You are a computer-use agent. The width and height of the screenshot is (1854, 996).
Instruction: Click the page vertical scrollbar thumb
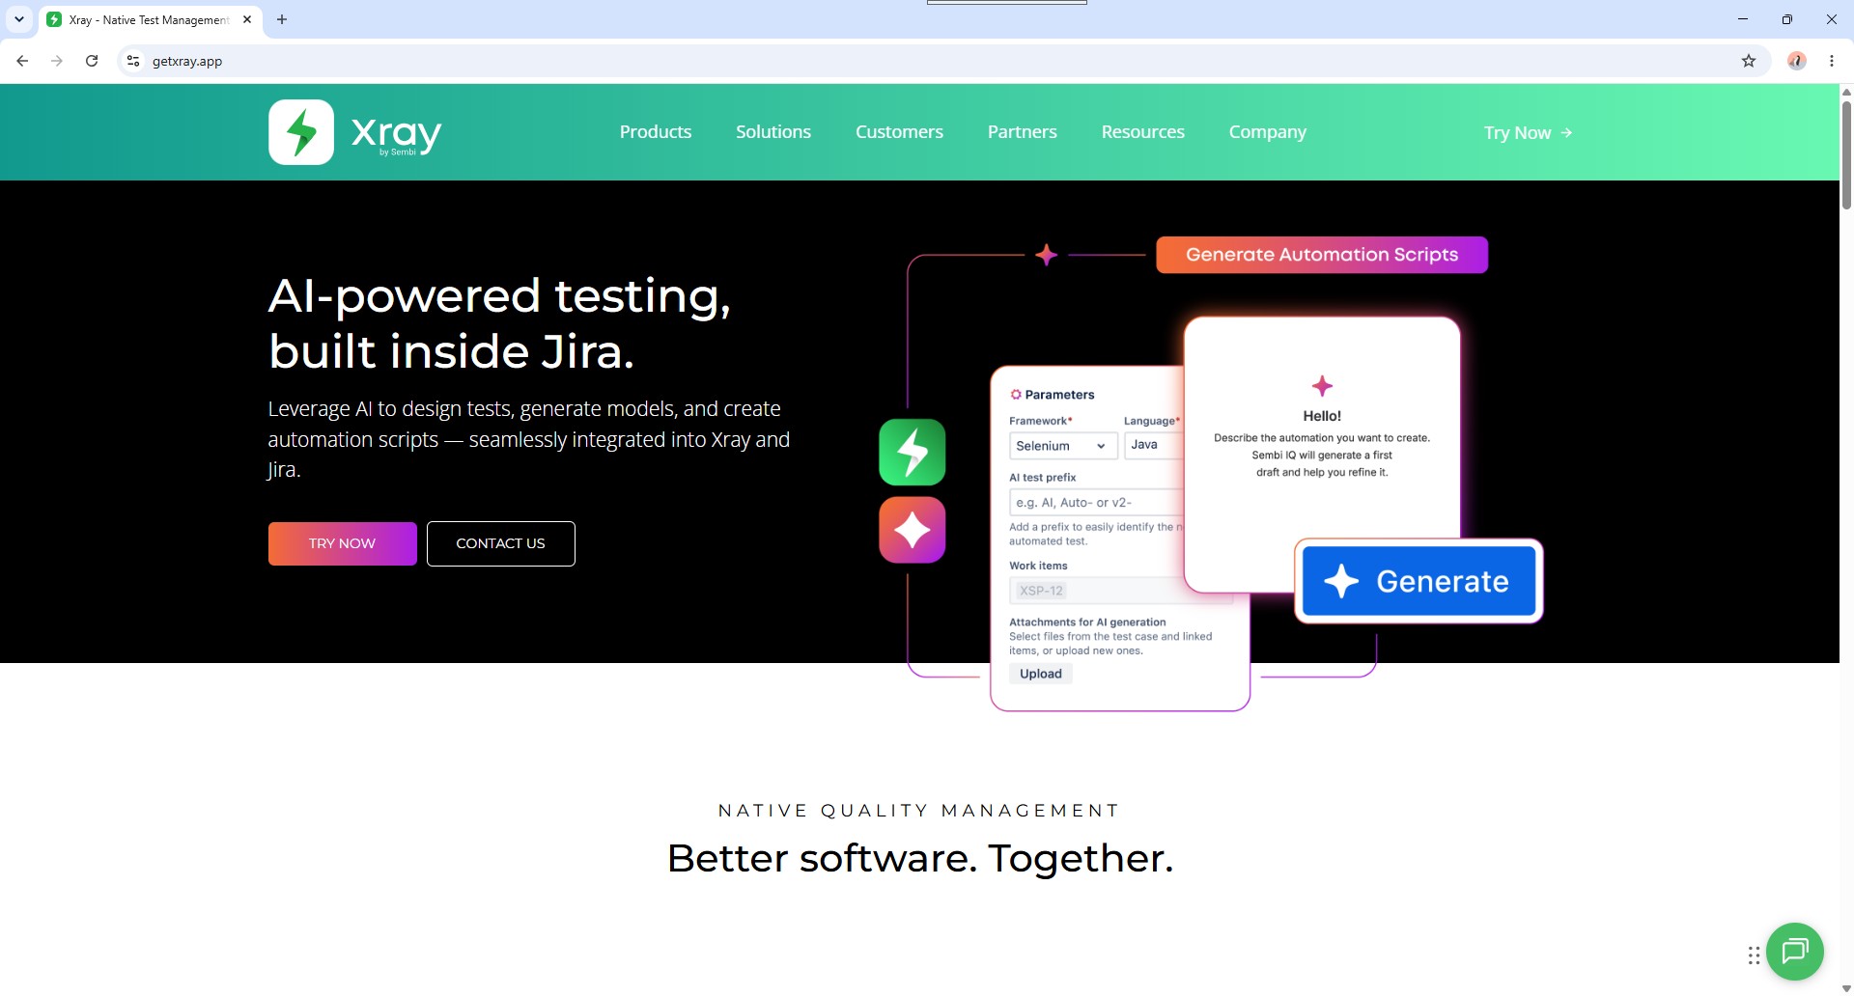coord(1846,154)
